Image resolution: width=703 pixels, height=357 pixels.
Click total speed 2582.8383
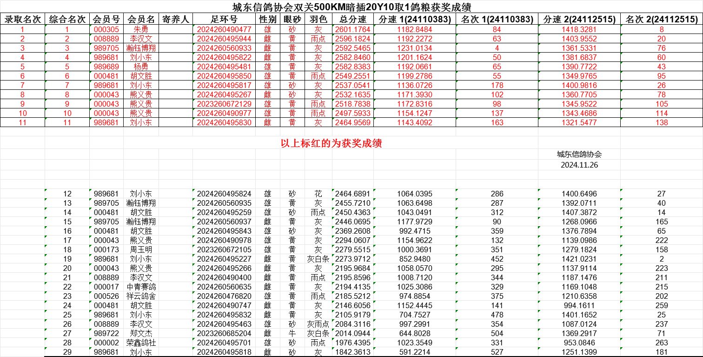pyautogui.click(x=353, y=67)
